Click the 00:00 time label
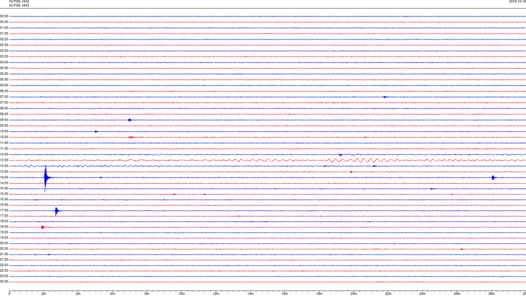The image size is (526, 296). pos(4,16)
